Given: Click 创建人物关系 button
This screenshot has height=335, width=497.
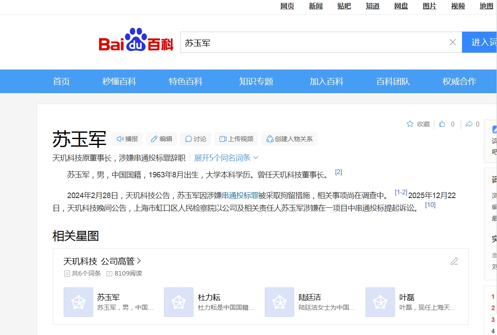Looking at the screenshot, I should point(289,139).
